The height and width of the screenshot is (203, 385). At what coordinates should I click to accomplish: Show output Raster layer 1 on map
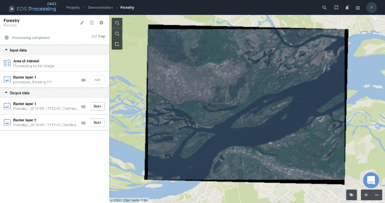(83, 106)
